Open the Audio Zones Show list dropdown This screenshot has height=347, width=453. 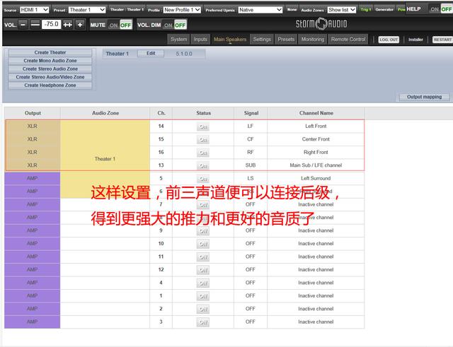[341, 10]
